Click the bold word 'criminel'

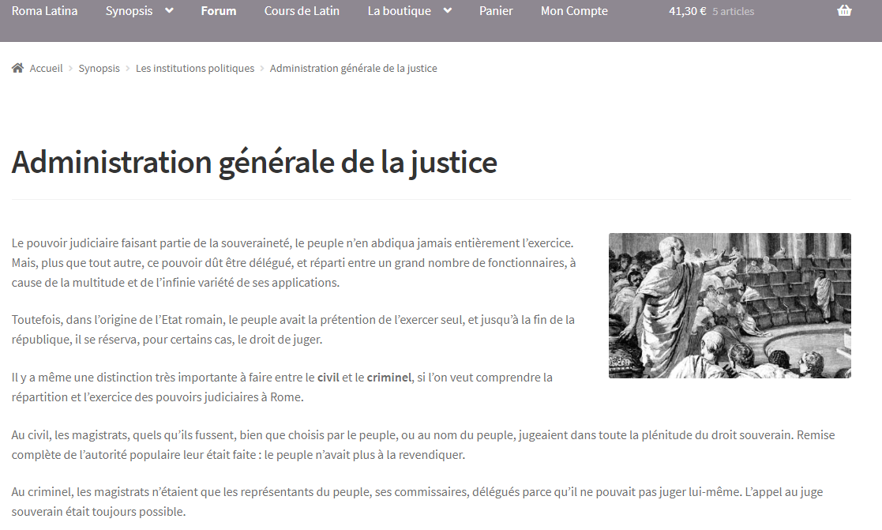(x=389, y=378)
